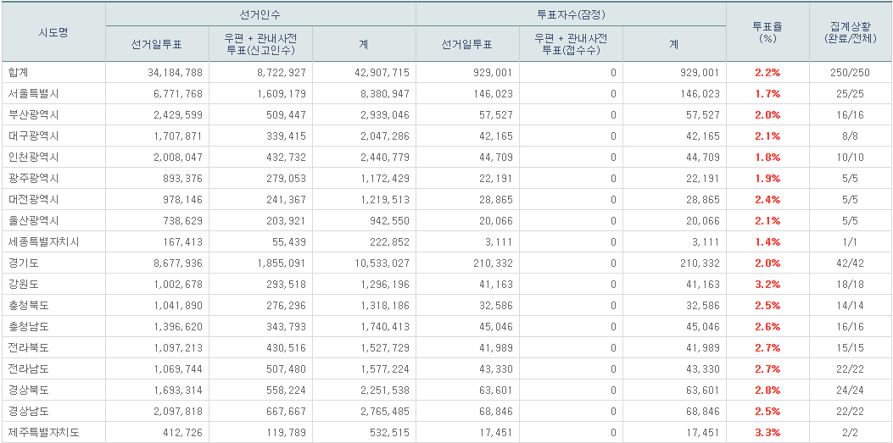
Task: Click the 시도명 column header
Action: pos(53,32)
